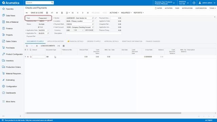Expand the Inquiries menu

click(x=126, y=13)
